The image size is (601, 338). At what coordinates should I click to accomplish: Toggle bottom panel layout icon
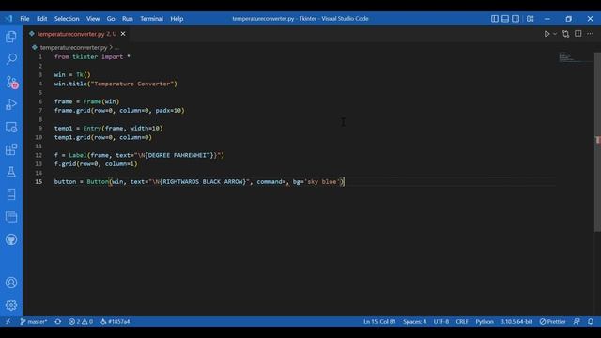click(505, 19)
